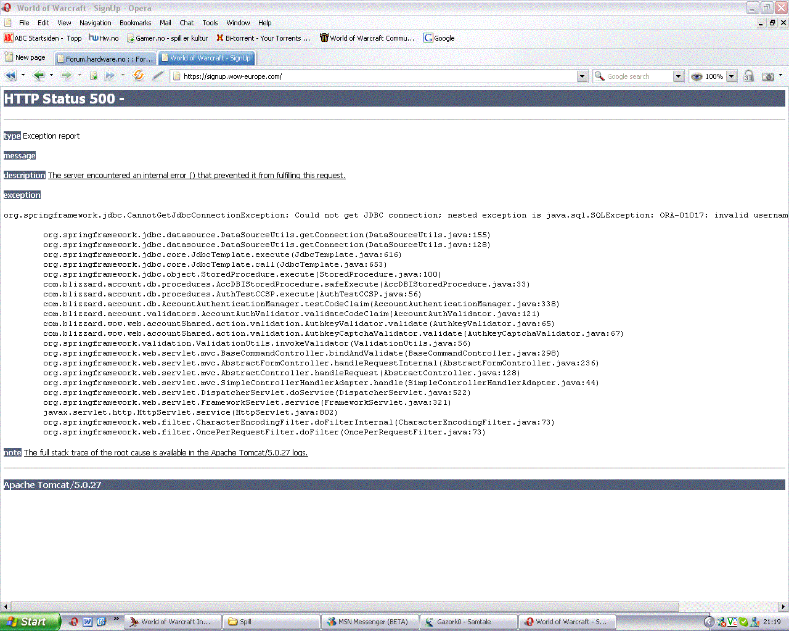Click the horizontal scrollbar left arrow
The height and width of the screenshot is (631, 789).
coord(6,607)
